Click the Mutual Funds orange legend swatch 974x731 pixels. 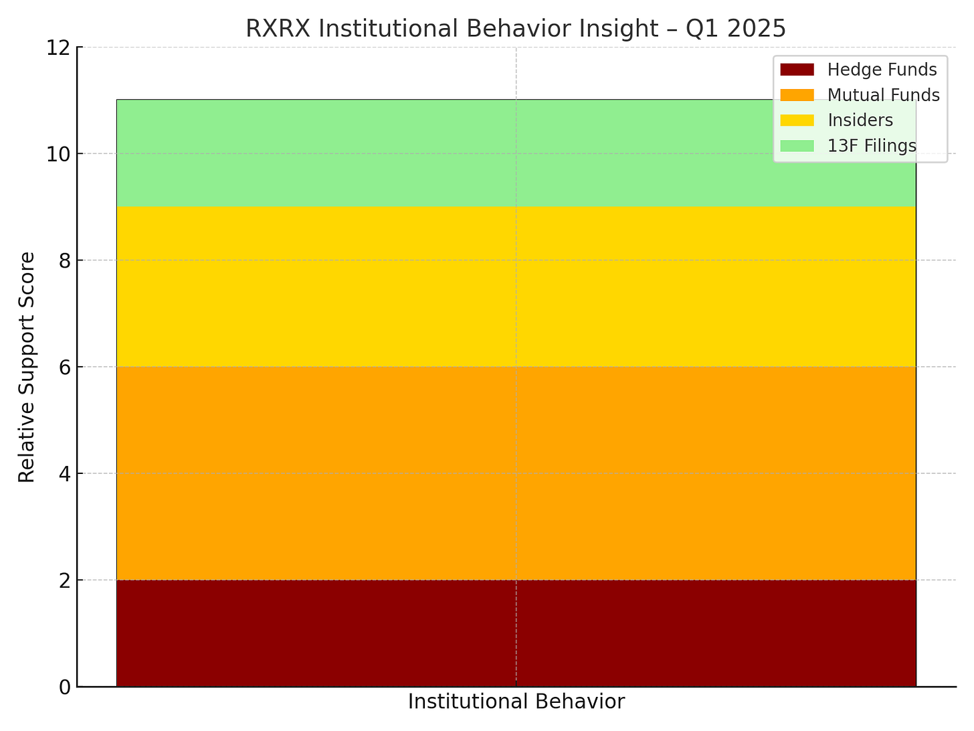[797, 95]
